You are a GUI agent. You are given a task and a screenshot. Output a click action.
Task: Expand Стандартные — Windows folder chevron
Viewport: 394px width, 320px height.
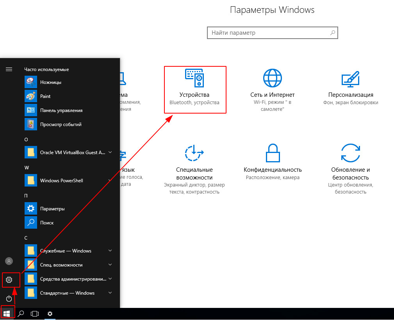click(x=110, y=293)
